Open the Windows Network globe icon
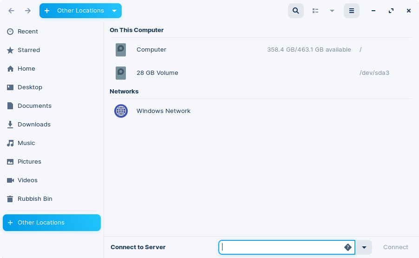419x258 pixels. (x=121, y=111)
